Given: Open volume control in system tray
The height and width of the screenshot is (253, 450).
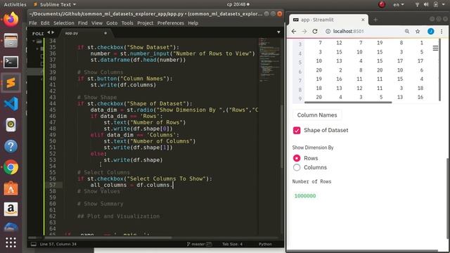Looking at the screenshot, I should pyautogui.click(x=426, y=4).
